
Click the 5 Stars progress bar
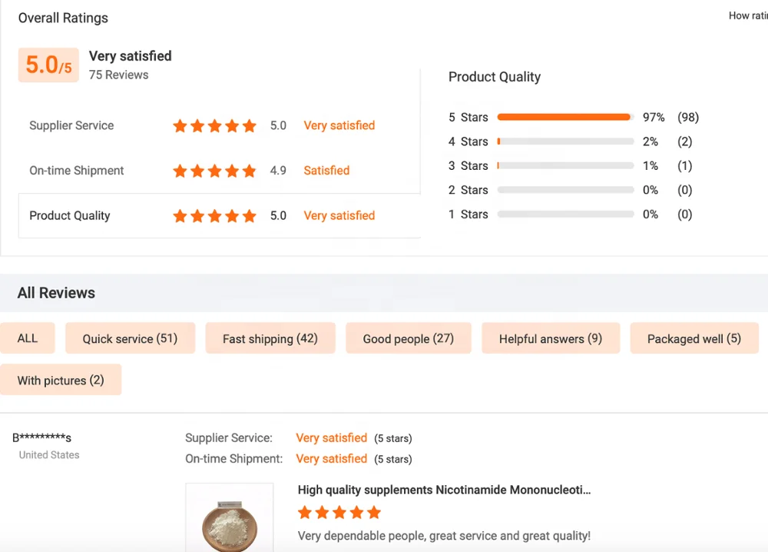pyautogui.click(x=564, y=117)
